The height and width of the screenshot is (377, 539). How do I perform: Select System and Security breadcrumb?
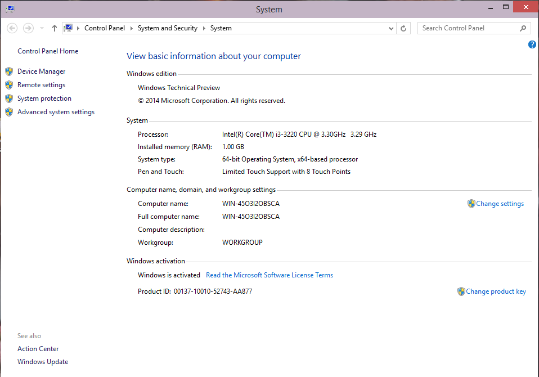point(167,28)
